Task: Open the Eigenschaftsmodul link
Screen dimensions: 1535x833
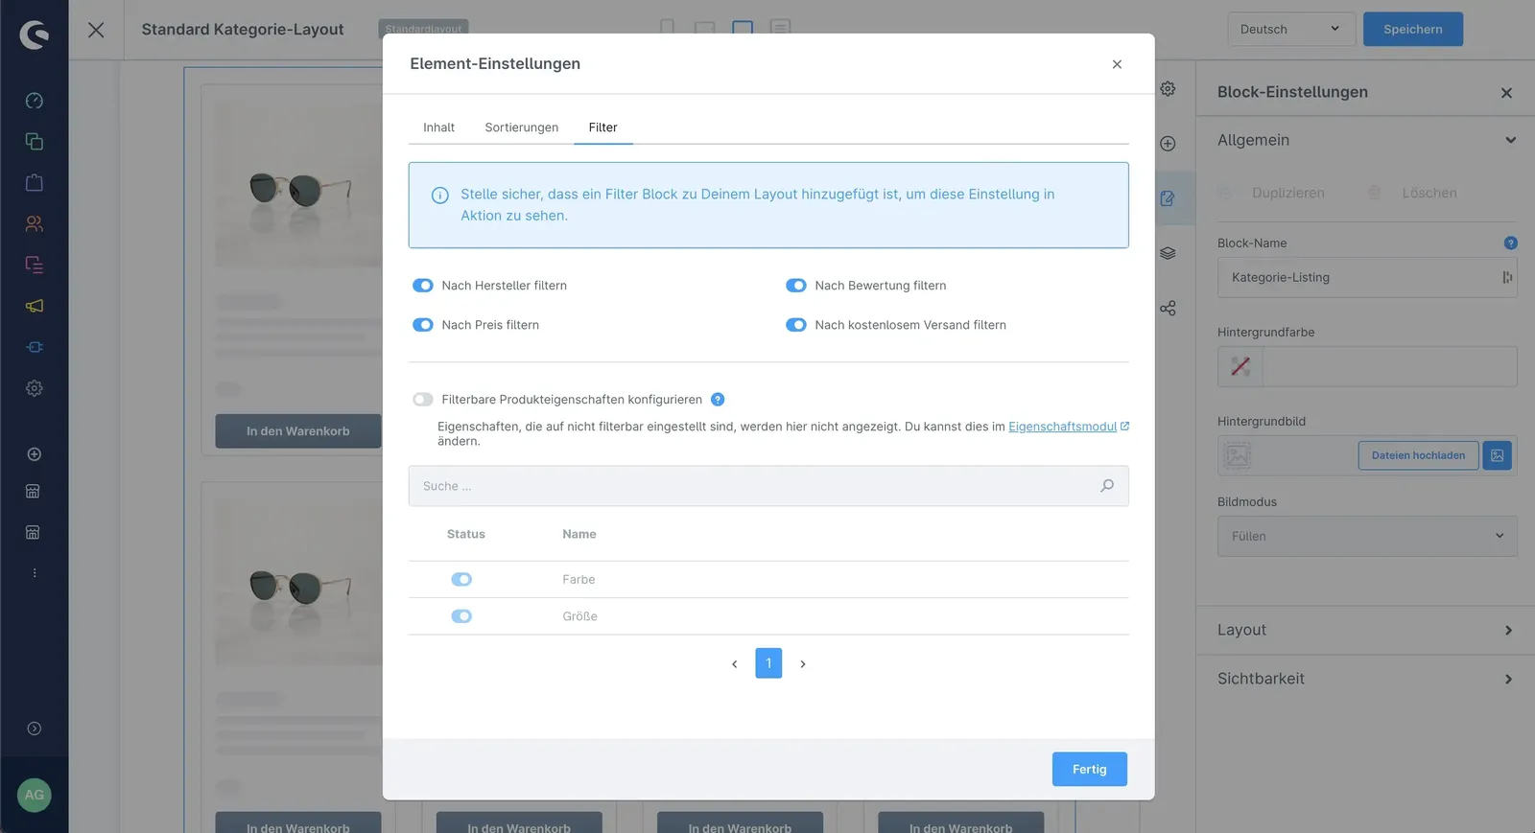Action: 1063,427
